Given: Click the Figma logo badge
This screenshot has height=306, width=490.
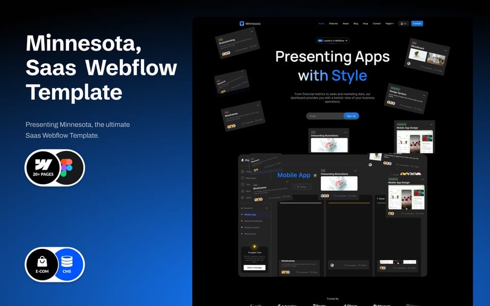Looking at the screenshot, I should (67, 168).
